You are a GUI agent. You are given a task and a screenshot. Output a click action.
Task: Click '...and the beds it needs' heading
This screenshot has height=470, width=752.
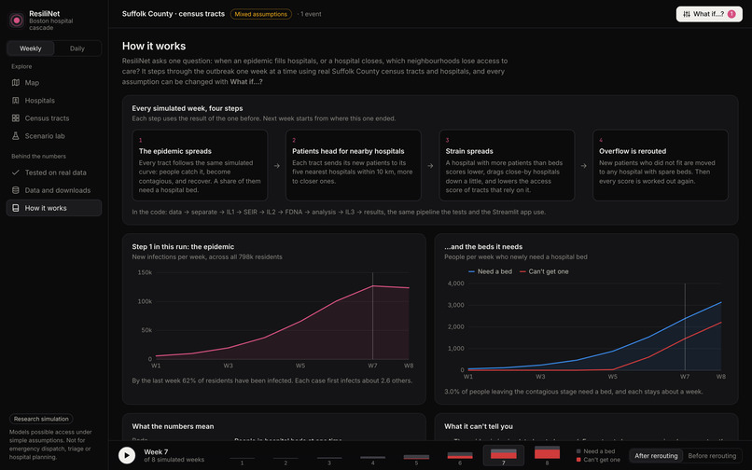(483, 246)
